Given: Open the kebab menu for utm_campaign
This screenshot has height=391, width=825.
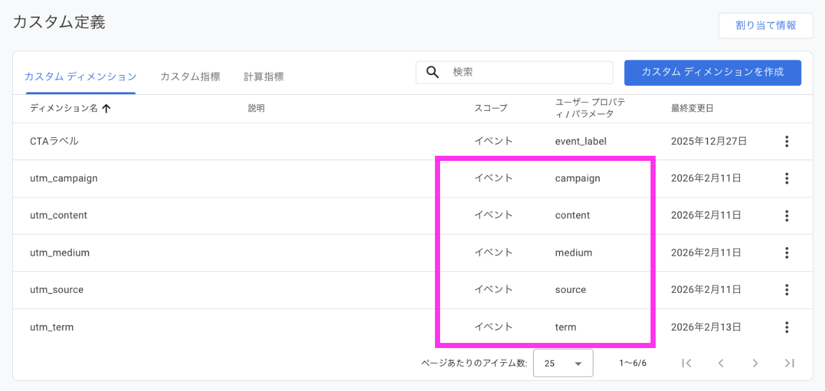Looking at the screenshot, I should 787,178.
